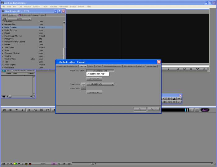Image resolution: width=217 pixels, height=167 pixels.
Task: Toggle the checkmark beside Media Services
Action: pyautogui.click(x=2, y=30)
